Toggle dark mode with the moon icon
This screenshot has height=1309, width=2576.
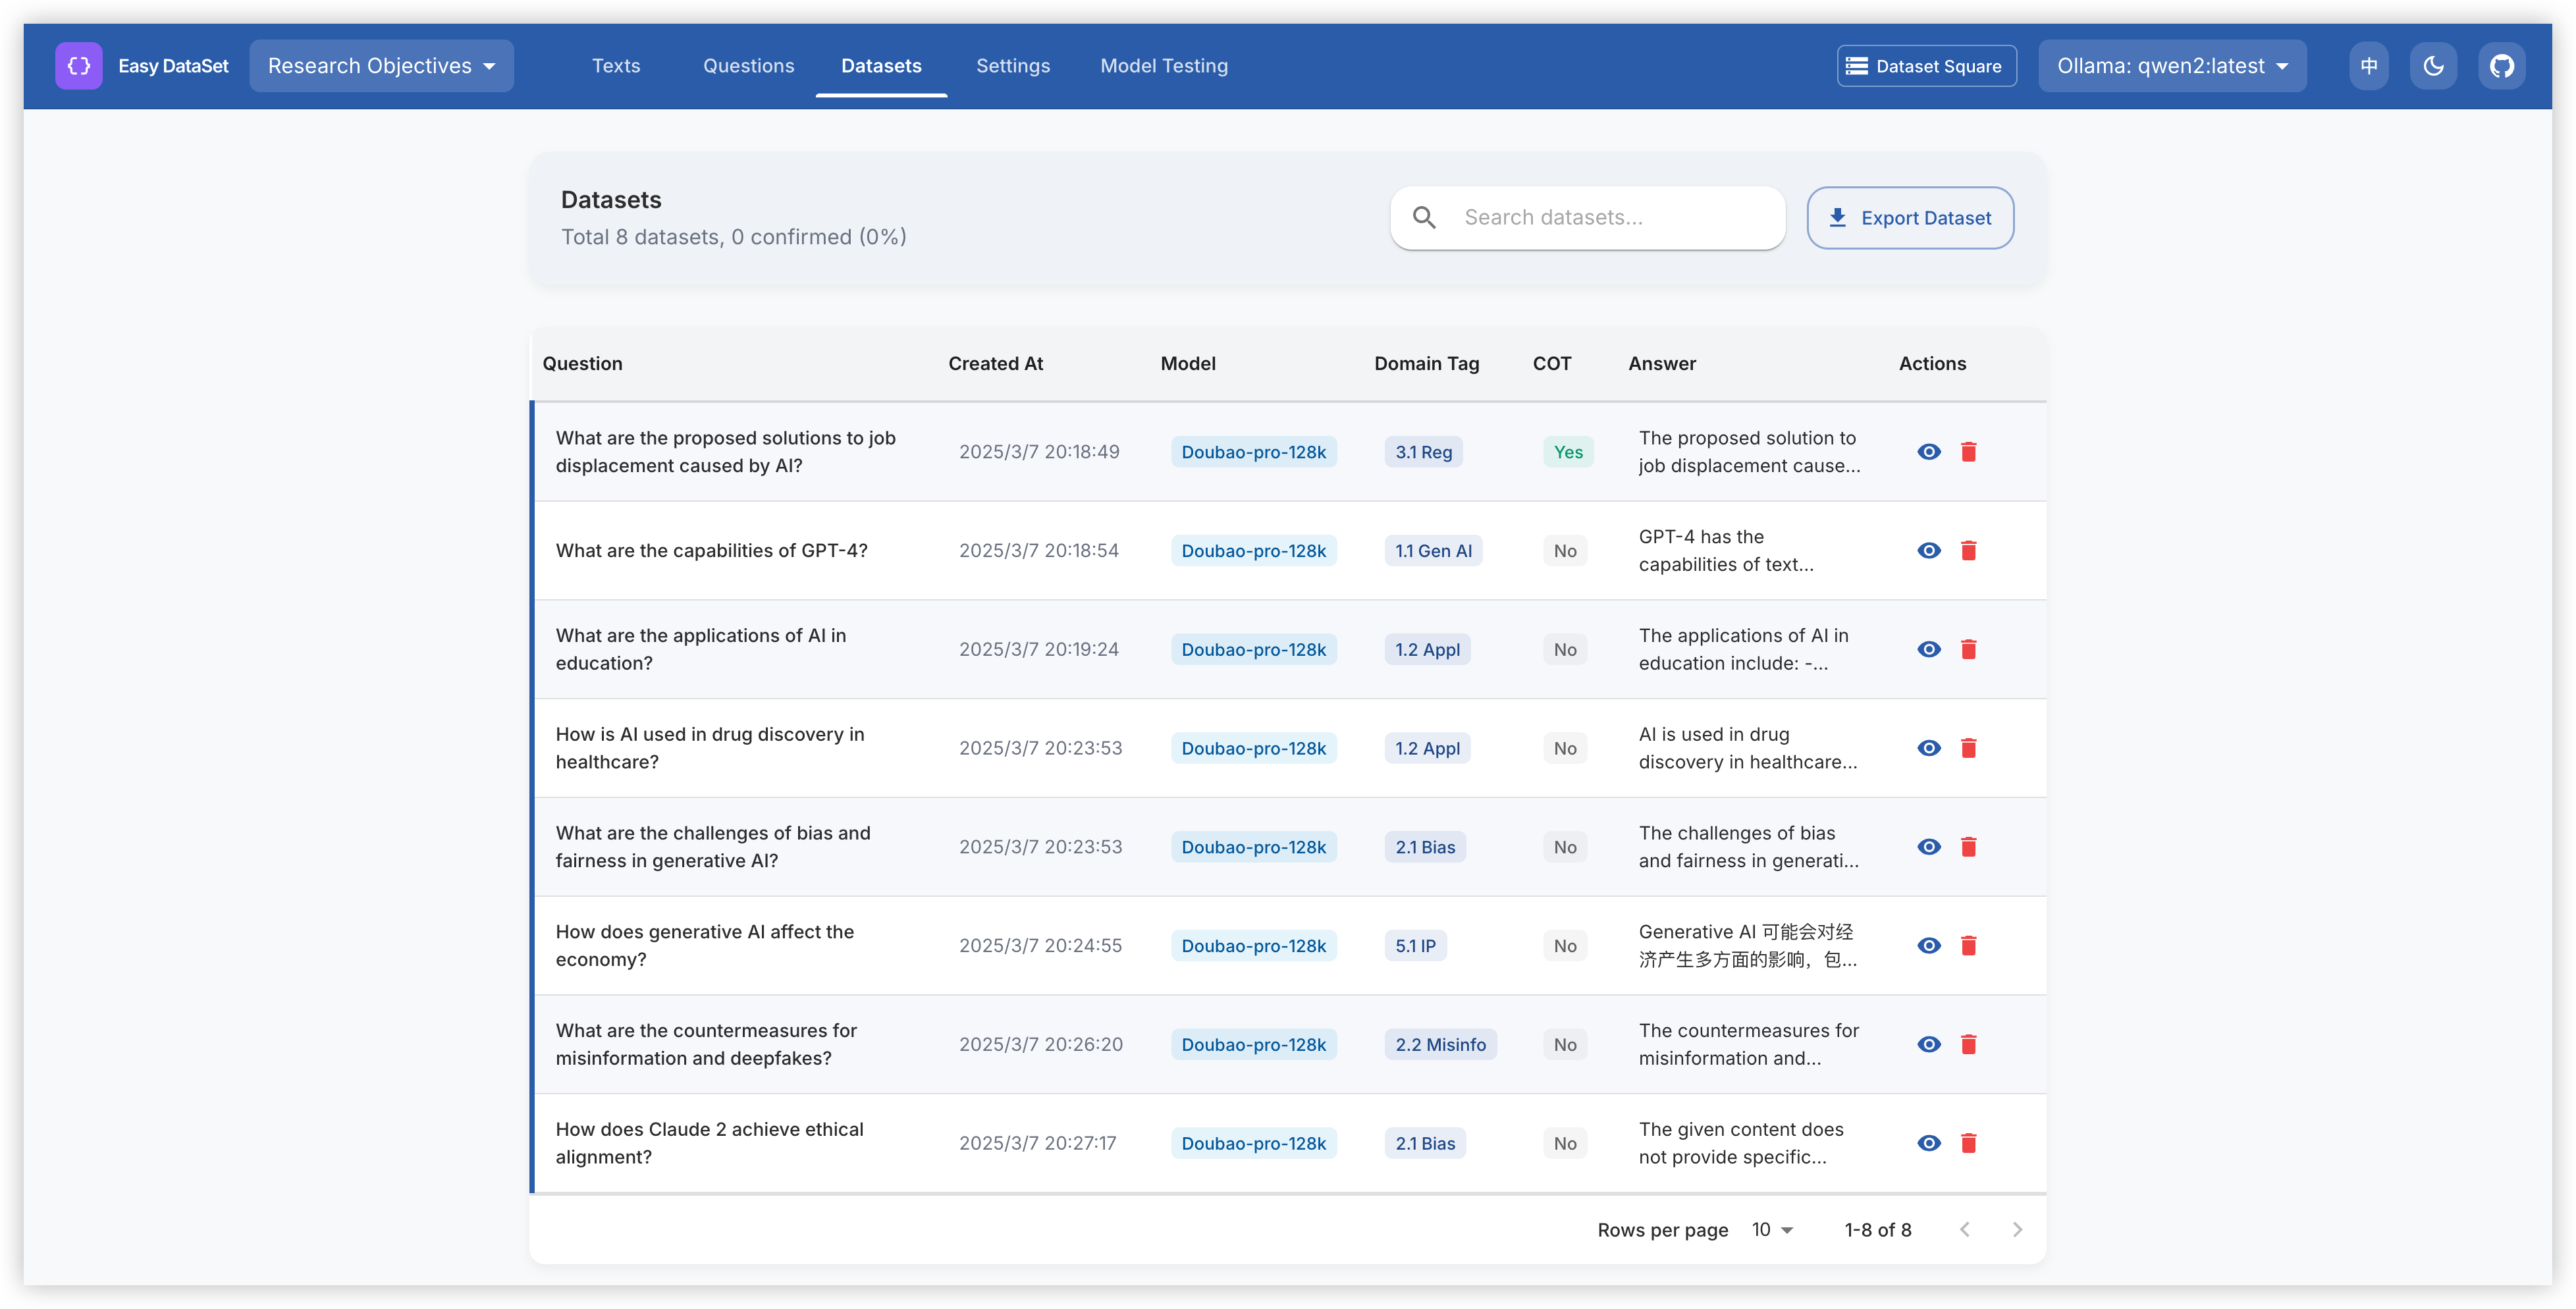click(2433, 66)
